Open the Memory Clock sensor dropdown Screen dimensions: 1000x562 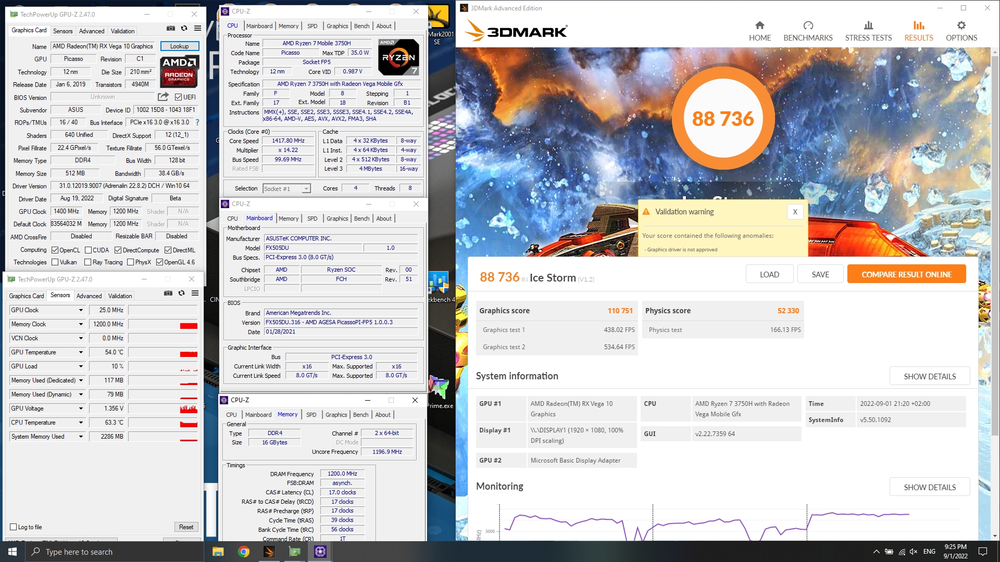[81, 324]
